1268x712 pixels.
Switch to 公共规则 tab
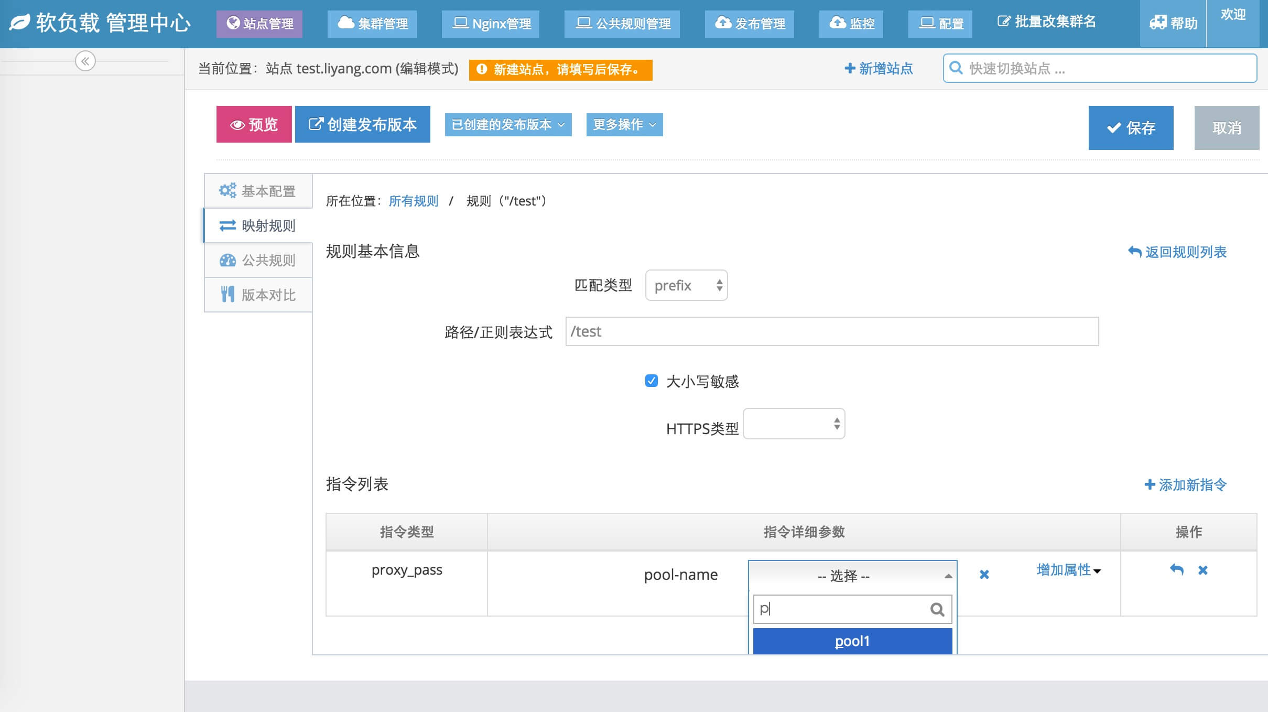click(258, 260)
